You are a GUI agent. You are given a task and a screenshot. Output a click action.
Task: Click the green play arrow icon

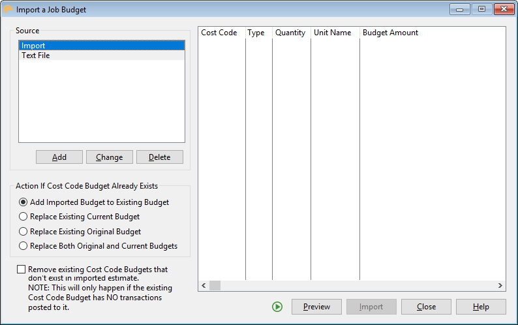[277, 307]
